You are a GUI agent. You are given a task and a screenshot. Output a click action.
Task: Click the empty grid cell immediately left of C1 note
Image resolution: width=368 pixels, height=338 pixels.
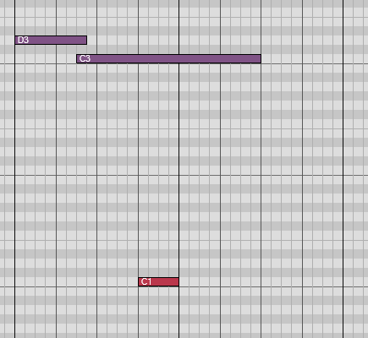pyautogui.click(x=133, y=281)
